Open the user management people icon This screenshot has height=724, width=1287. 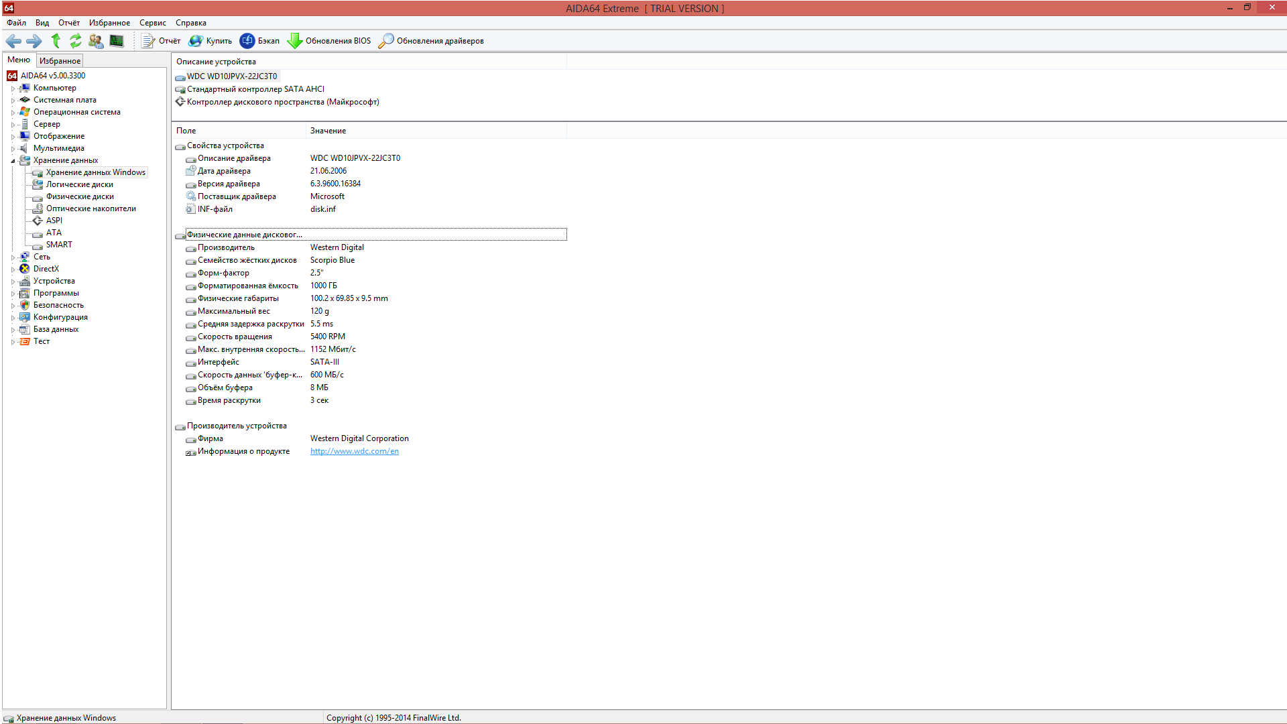tap(96, 41)
